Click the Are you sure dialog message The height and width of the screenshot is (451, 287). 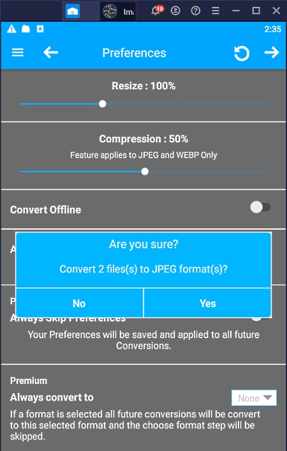(x=143, y=269)
